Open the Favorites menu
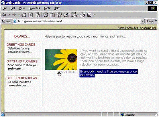 [34, 8]
